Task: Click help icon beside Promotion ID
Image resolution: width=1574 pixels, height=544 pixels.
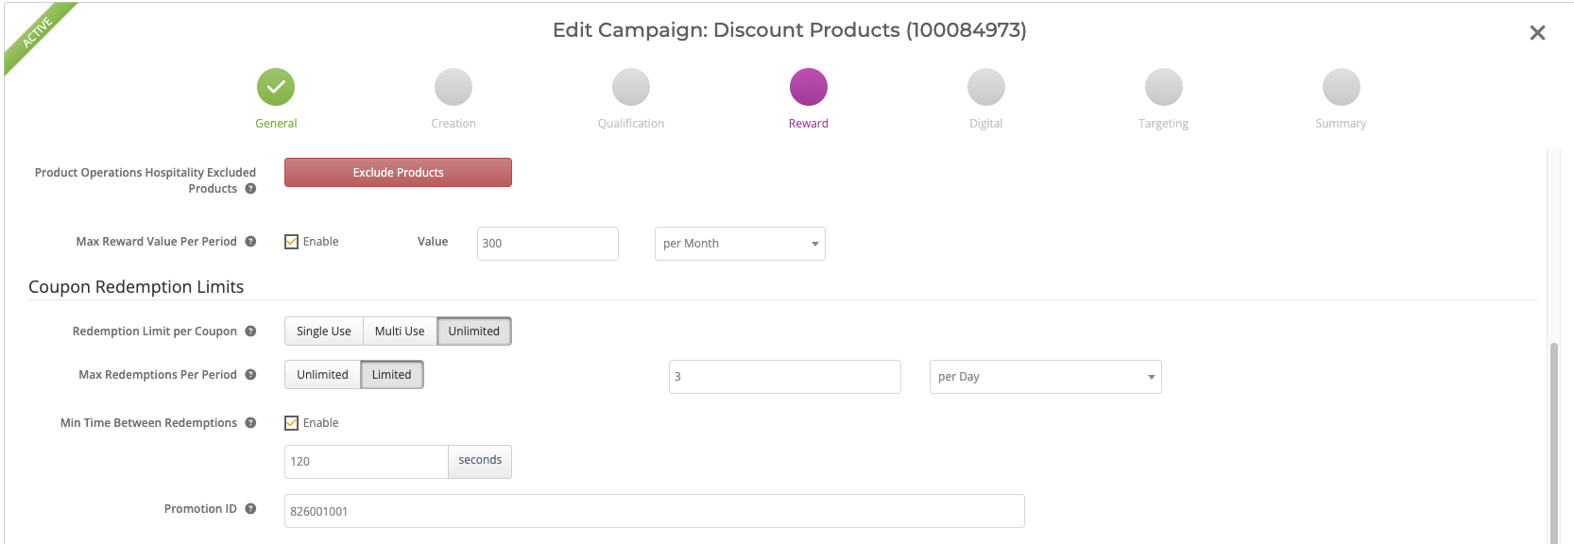Action: coord(250,509)
